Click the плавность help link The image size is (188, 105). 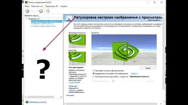click(x=73, y=90)
